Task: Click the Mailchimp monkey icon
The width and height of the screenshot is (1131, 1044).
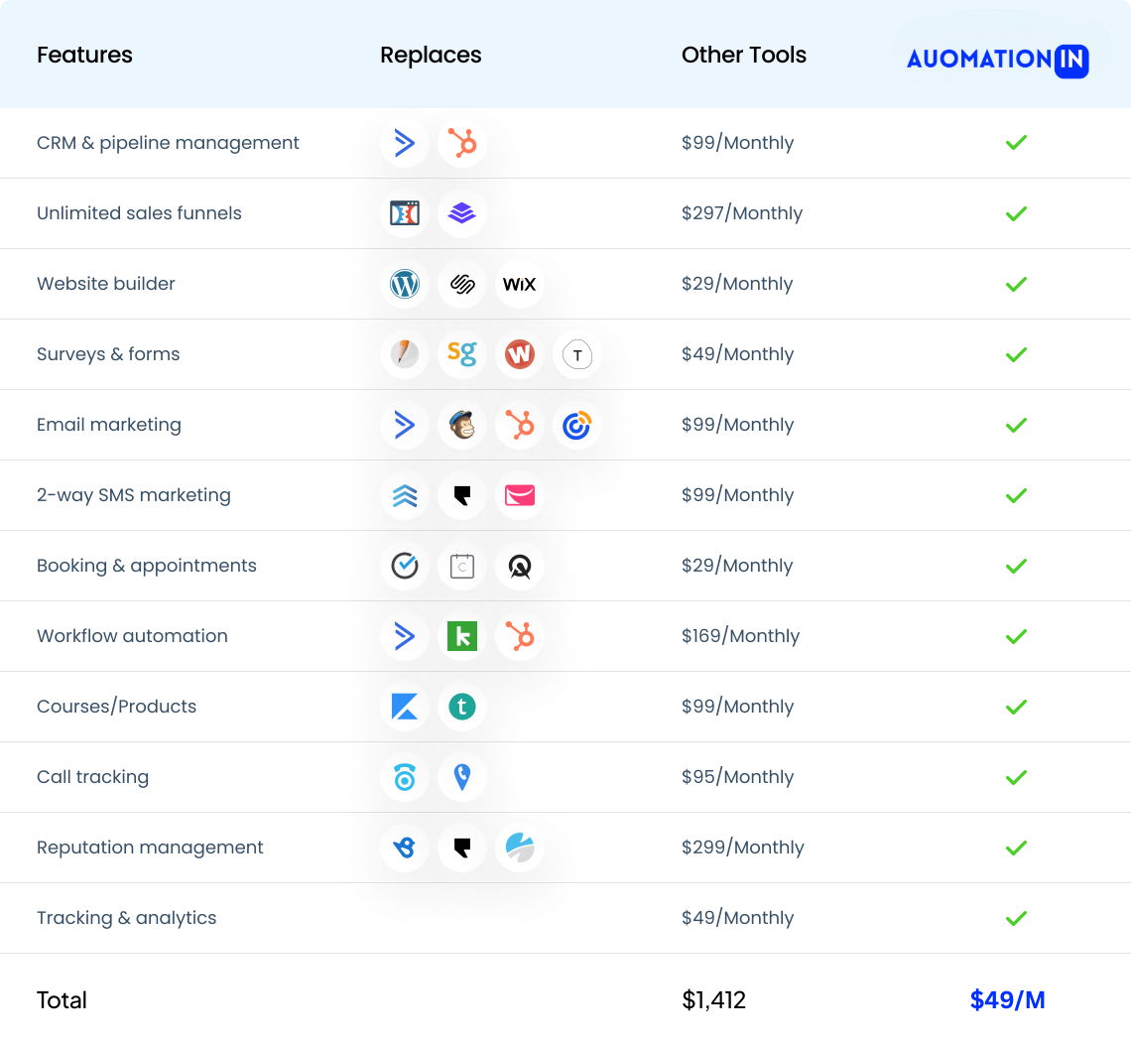Action: click(462, 426)
